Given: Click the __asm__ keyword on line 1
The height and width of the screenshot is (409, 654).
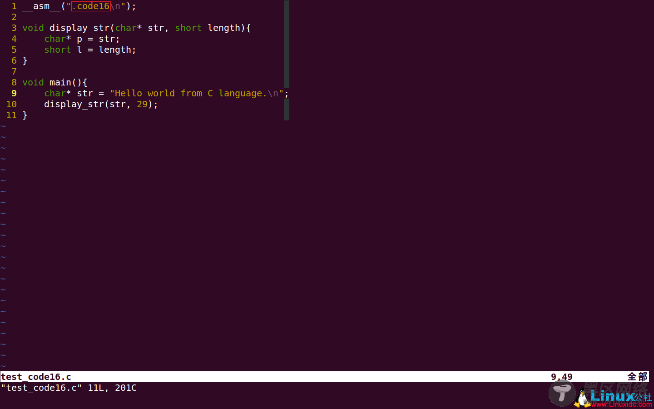Looking at the screenshot, I should click(x=41, y=6).
